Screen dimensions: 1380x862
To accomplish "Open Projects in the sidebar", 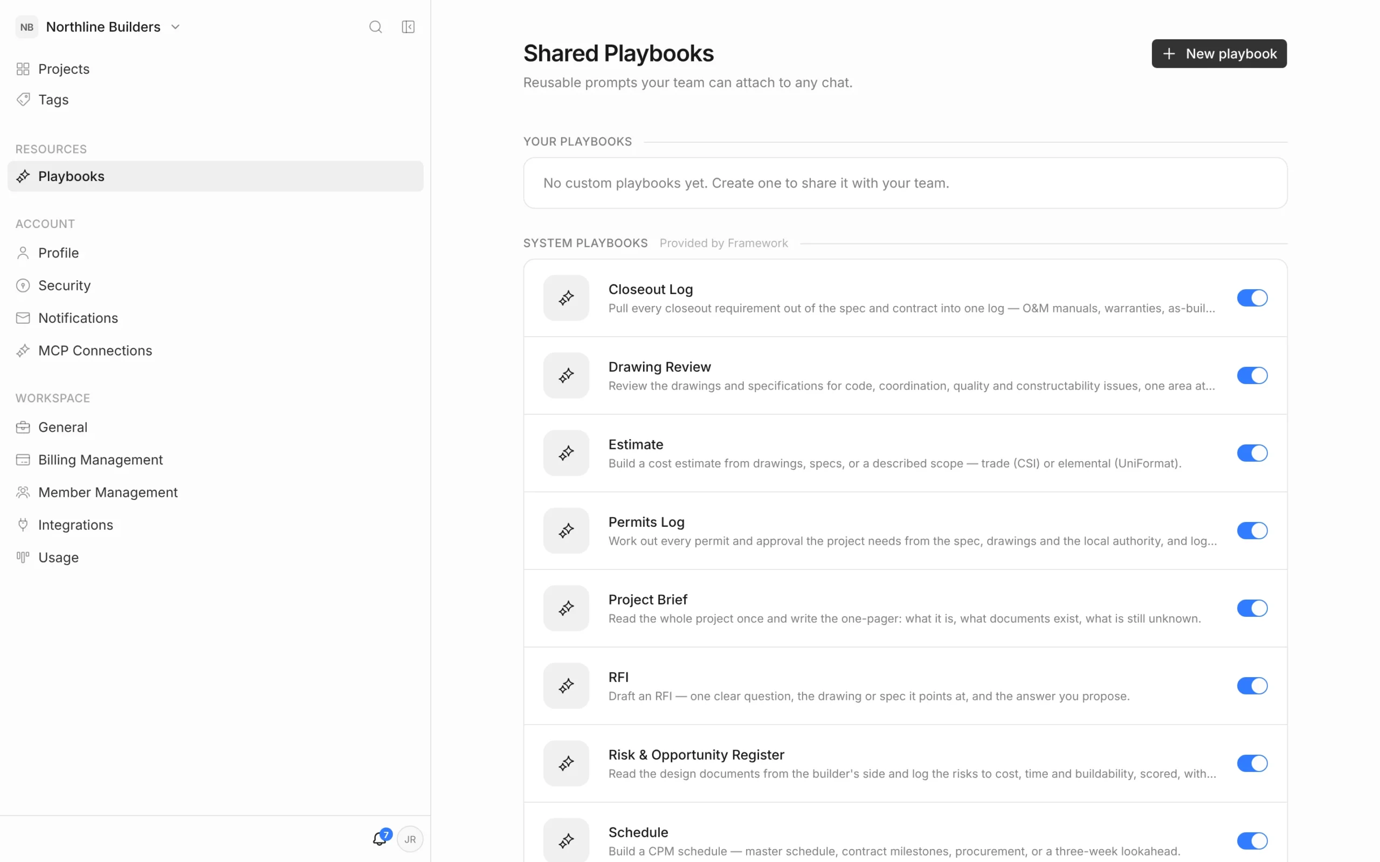I will (x=216, y=69).
